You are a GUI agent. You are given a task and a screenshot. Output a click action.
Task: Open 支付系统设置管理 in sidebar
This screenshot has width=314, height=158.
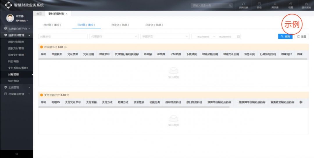coord(18,68)
